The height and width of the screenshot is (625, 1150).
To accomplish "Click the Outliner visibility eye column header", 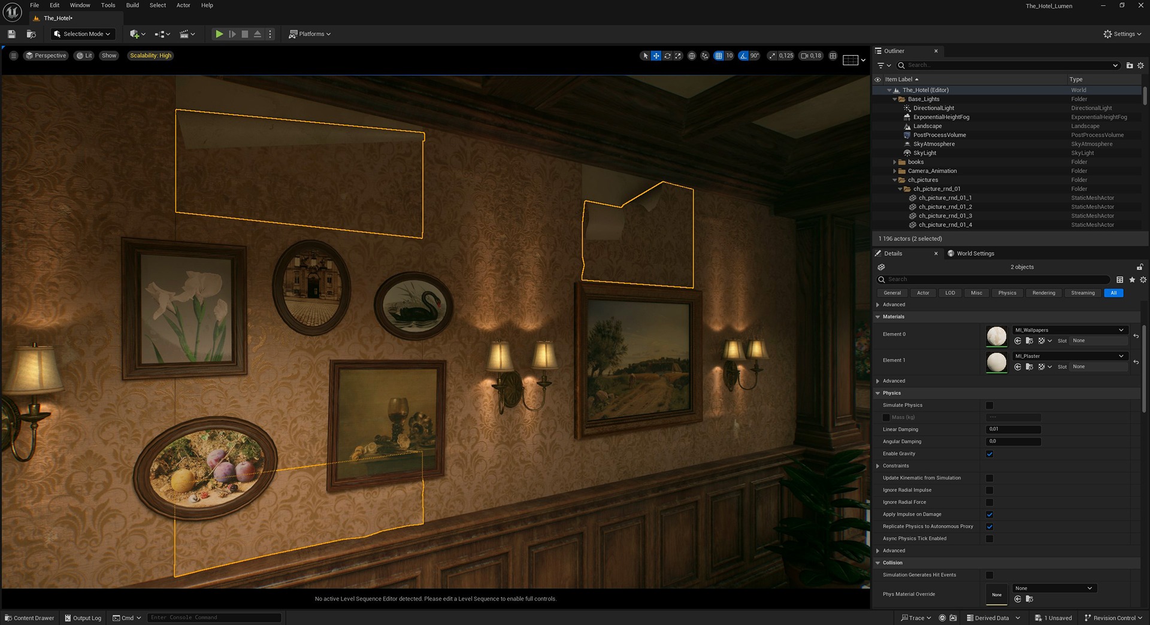I will point(877,79).
